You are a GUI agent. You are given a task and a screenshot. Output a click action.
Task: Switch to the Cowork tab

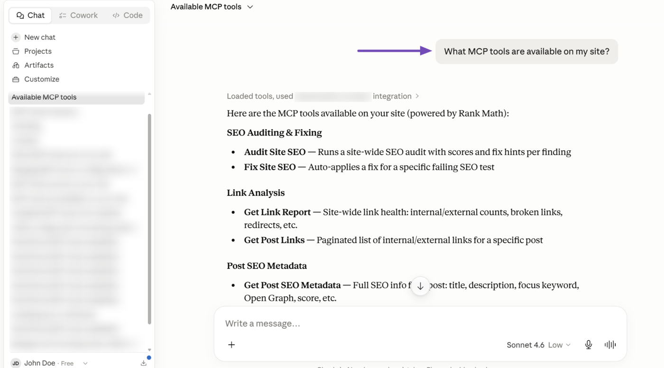click(78, 15)
